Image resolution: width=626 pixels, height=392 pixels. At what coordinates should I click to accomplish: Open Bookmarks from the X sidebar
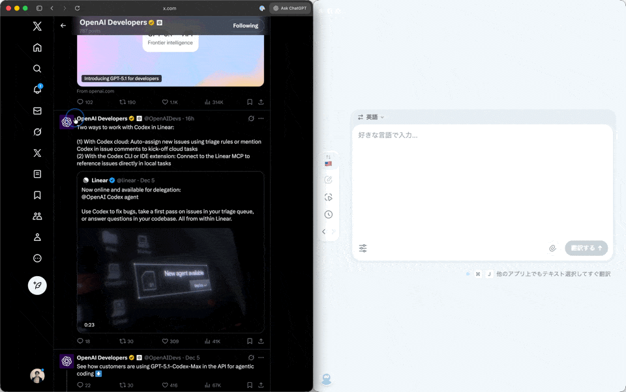[x=37, y=195]
